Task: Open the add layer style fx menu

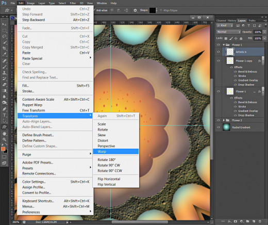Action: 229,221
